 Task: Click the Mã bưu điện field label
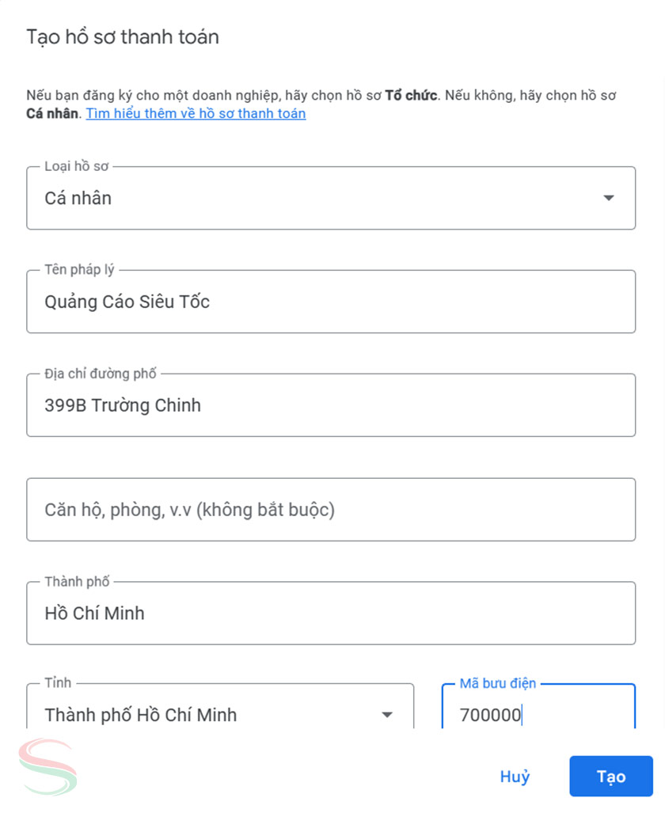tap(497, 683)
